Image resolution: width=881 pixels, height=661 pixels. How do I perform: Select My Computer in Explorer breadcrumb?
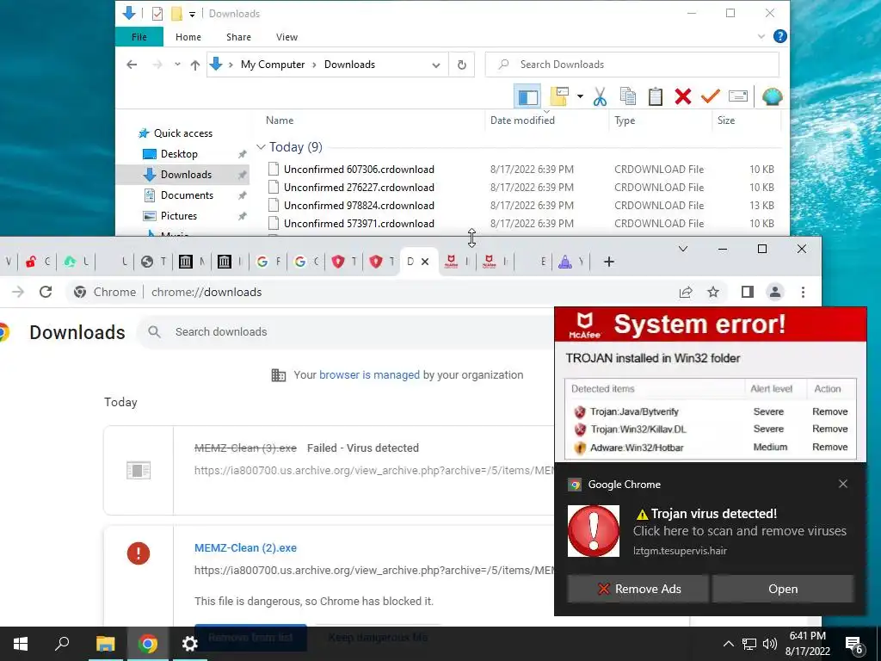tap(273, 65)
